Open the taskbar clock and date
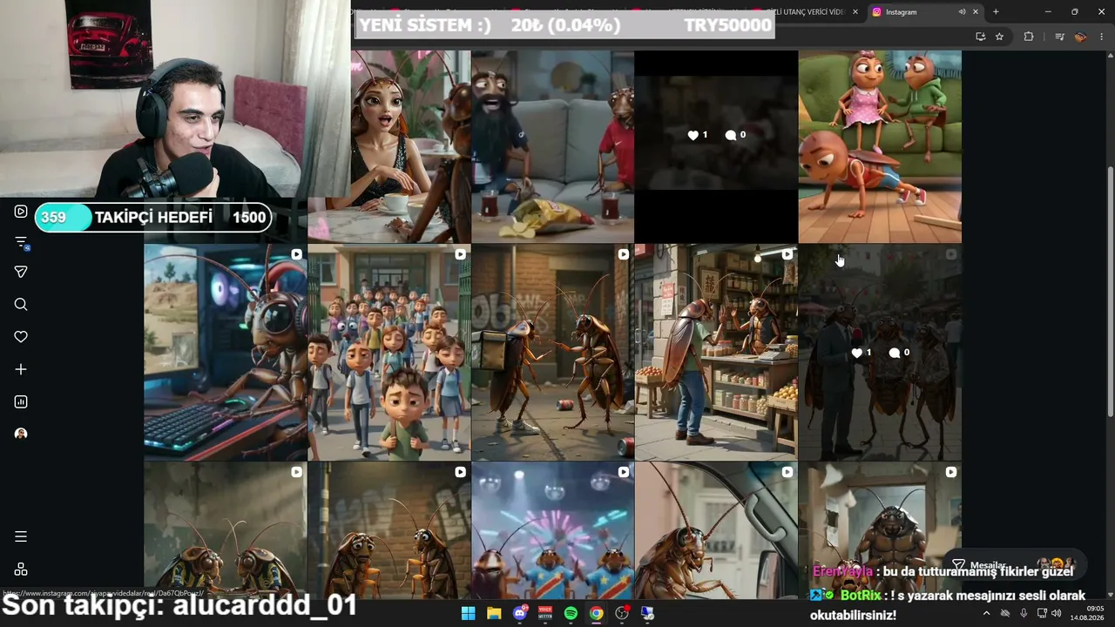Screen dimensions: 1115x627 pos(1087,613)
